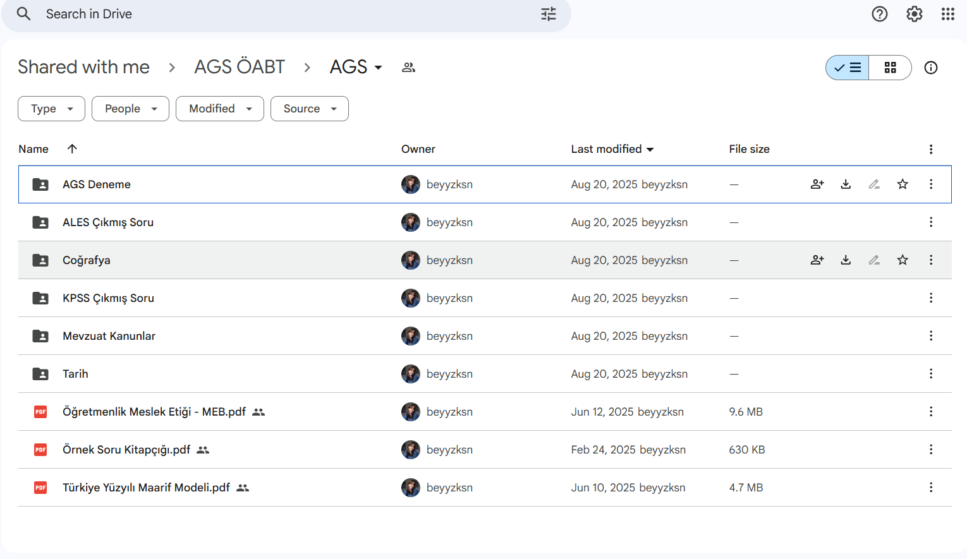Open Google apps grid launcher

point(948,14)
